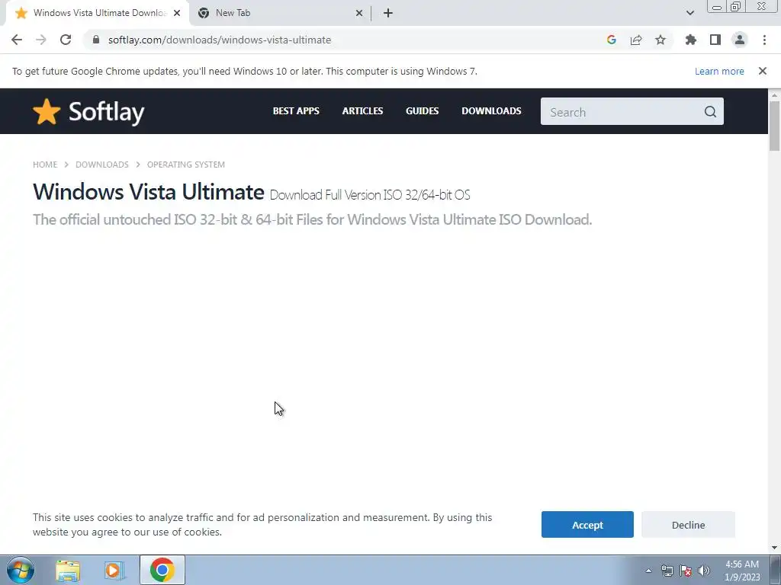Switch to the New Tab tab

pos(279,14)
